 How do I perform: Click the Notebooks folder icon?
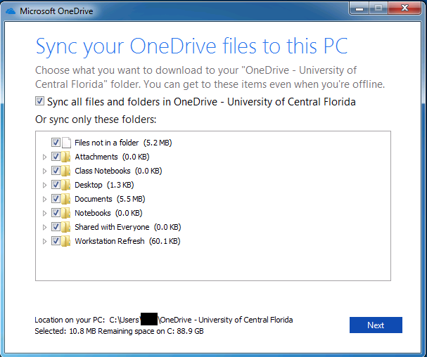[x=65, y=213]
